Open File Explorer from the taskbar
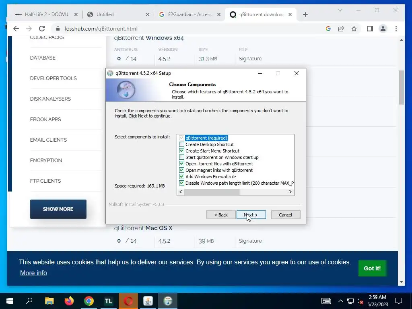This screenshot has height=309, width=412. point(49,301)
